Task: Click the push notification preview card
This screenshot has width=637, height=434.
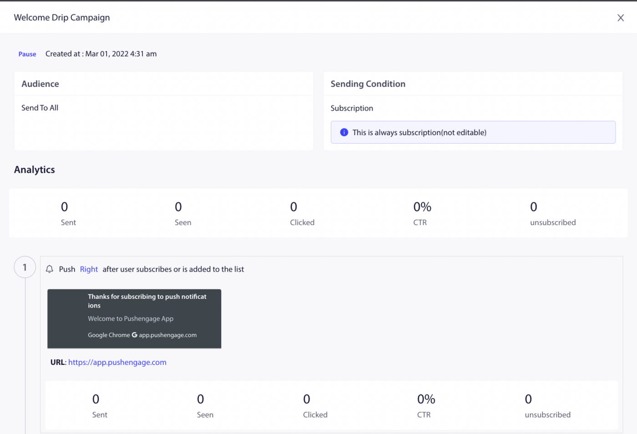Action: point(134,319)
